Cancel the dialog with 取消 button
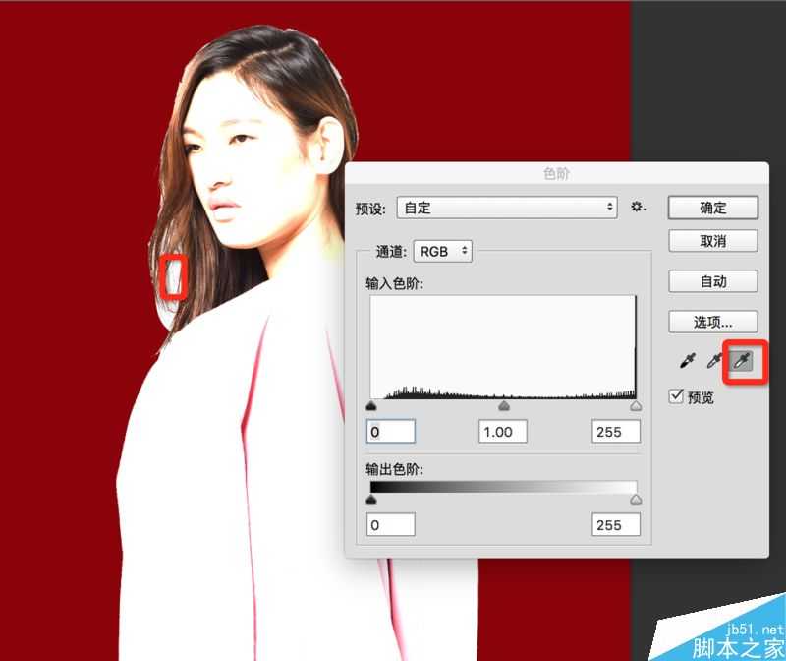786x661 pixels. pos(712,241)
